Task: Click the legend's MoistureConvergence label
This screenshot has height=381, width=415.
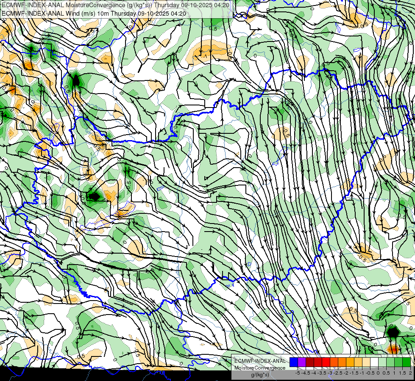Action: [x=260, y=368]
